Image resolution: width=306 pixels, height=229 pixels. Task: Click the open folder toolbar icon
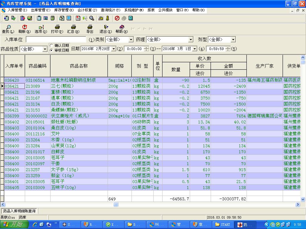(101, 18)
